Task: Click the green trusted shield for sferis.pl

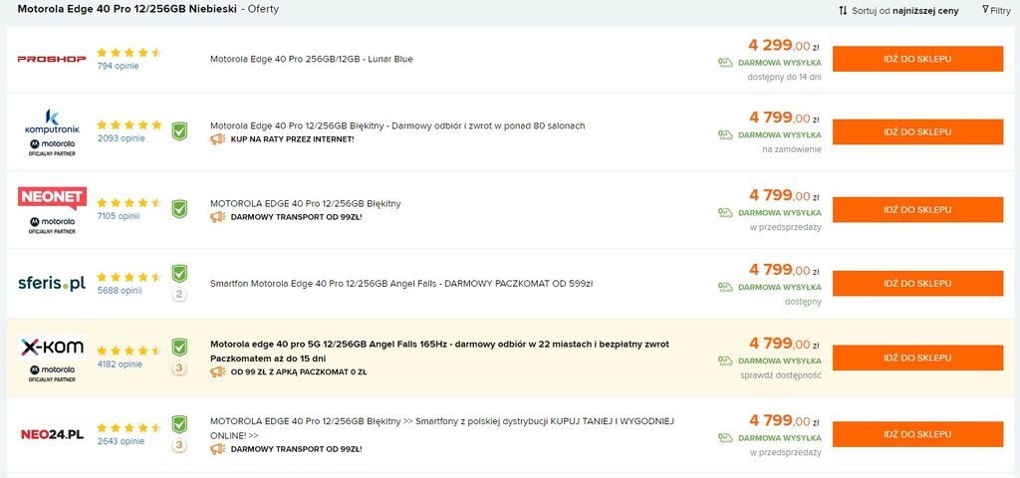Action: click(x=179, y=274)
